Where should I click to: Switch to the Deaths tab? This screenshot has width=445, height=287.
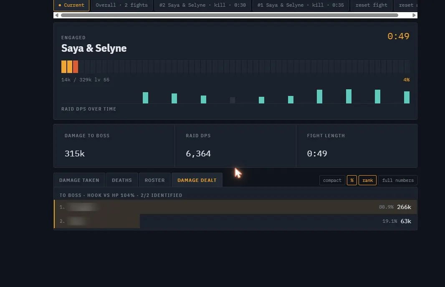(x=122, y=180)
